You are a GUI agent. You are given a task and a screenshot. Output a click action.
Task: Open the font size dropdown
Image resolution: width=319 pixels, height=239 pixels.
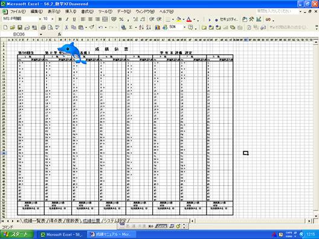tap(53, 19)
